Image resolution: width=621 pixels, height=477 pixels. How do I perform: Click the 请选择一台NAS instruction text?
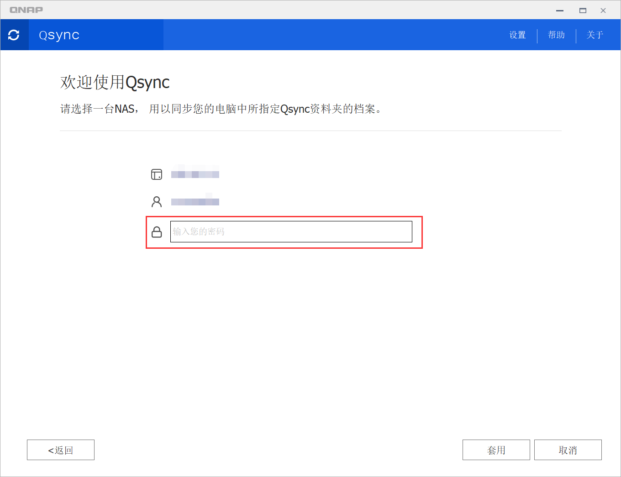coord(221,109)
